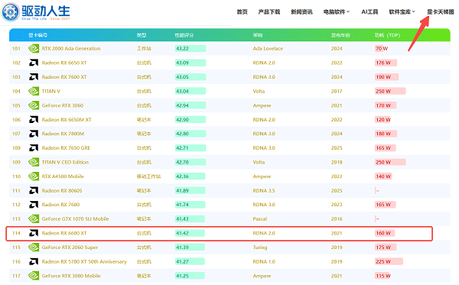Open the Radeon RX 7600 XT link
Viewport: 459px width, 285px height.
tap(64, 77)
